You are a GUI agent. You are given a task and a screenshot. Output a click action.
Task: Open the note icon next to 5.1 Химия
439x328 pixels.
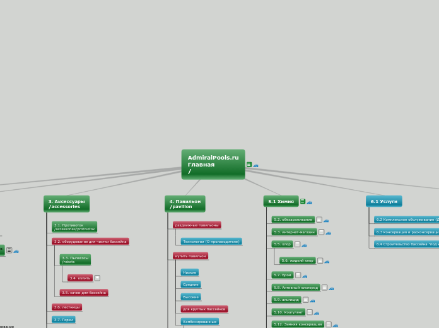click(302, 201)
